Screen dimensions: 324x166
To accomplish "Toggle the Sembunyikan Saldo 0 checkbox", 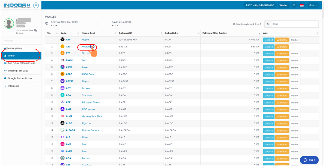I will point(234,24).
